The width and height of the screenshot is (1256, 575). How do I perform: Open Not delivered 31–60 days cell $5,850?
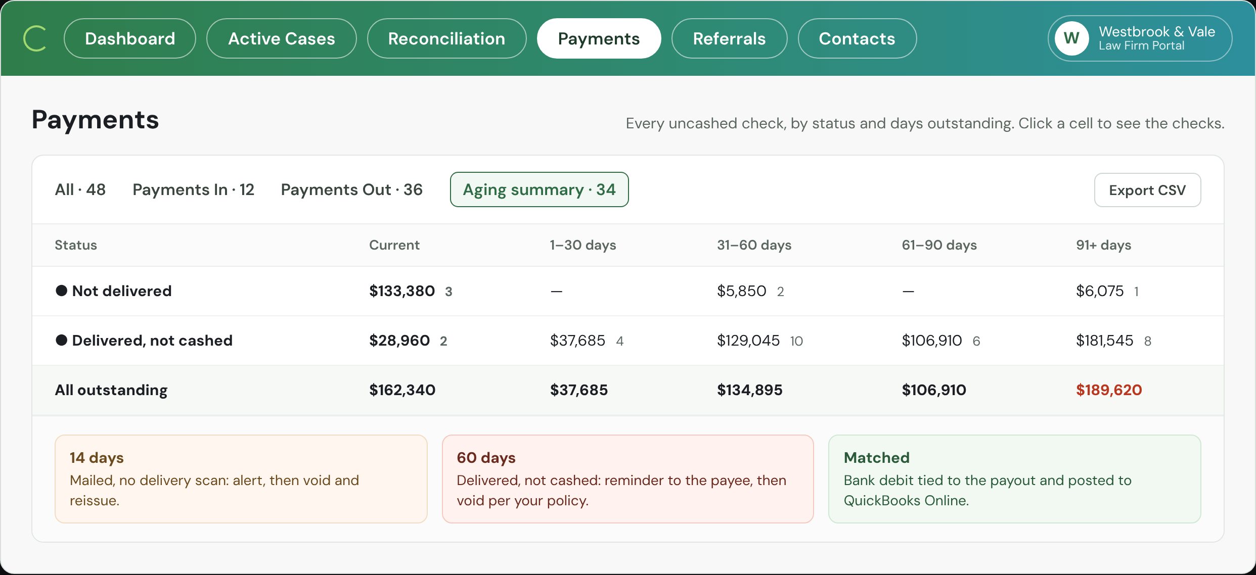750,291
